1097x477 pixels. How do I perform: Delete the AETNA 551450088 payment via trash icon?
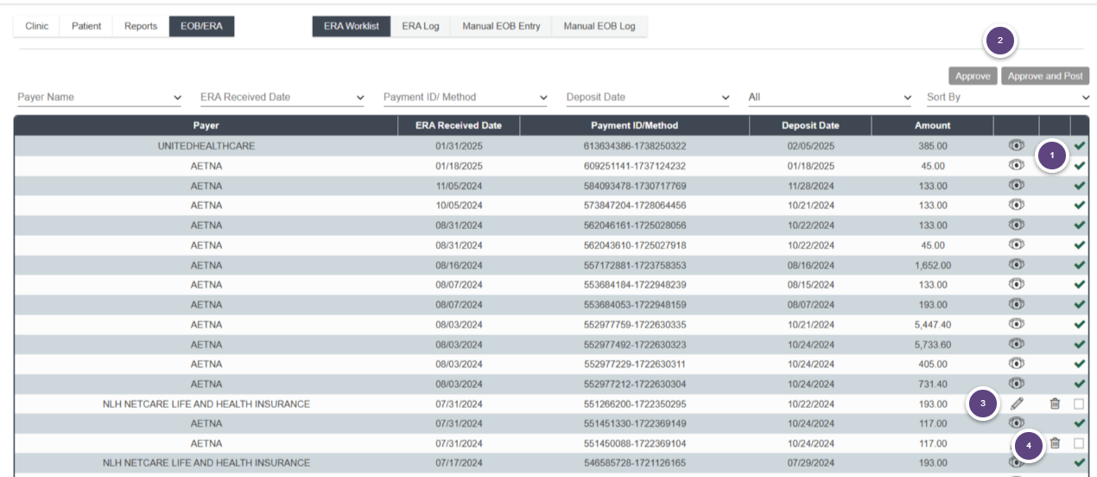coord(1055,443)
